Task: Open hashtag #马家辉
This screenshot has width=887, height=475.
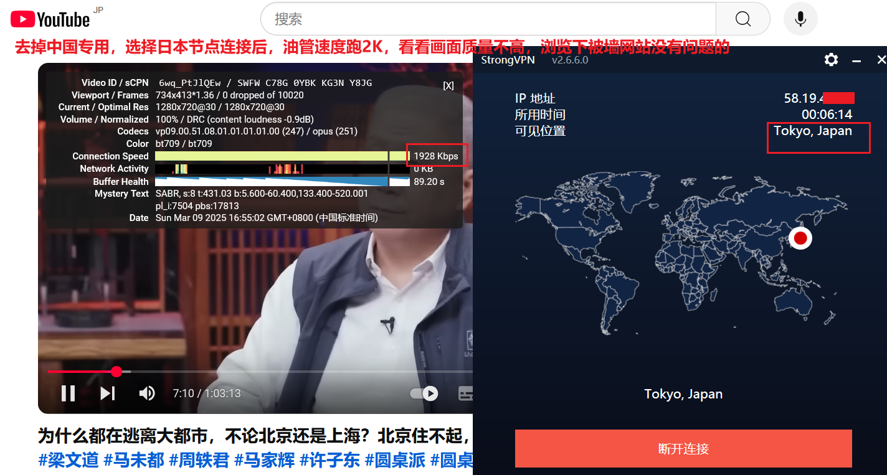Action: (265, 460)
